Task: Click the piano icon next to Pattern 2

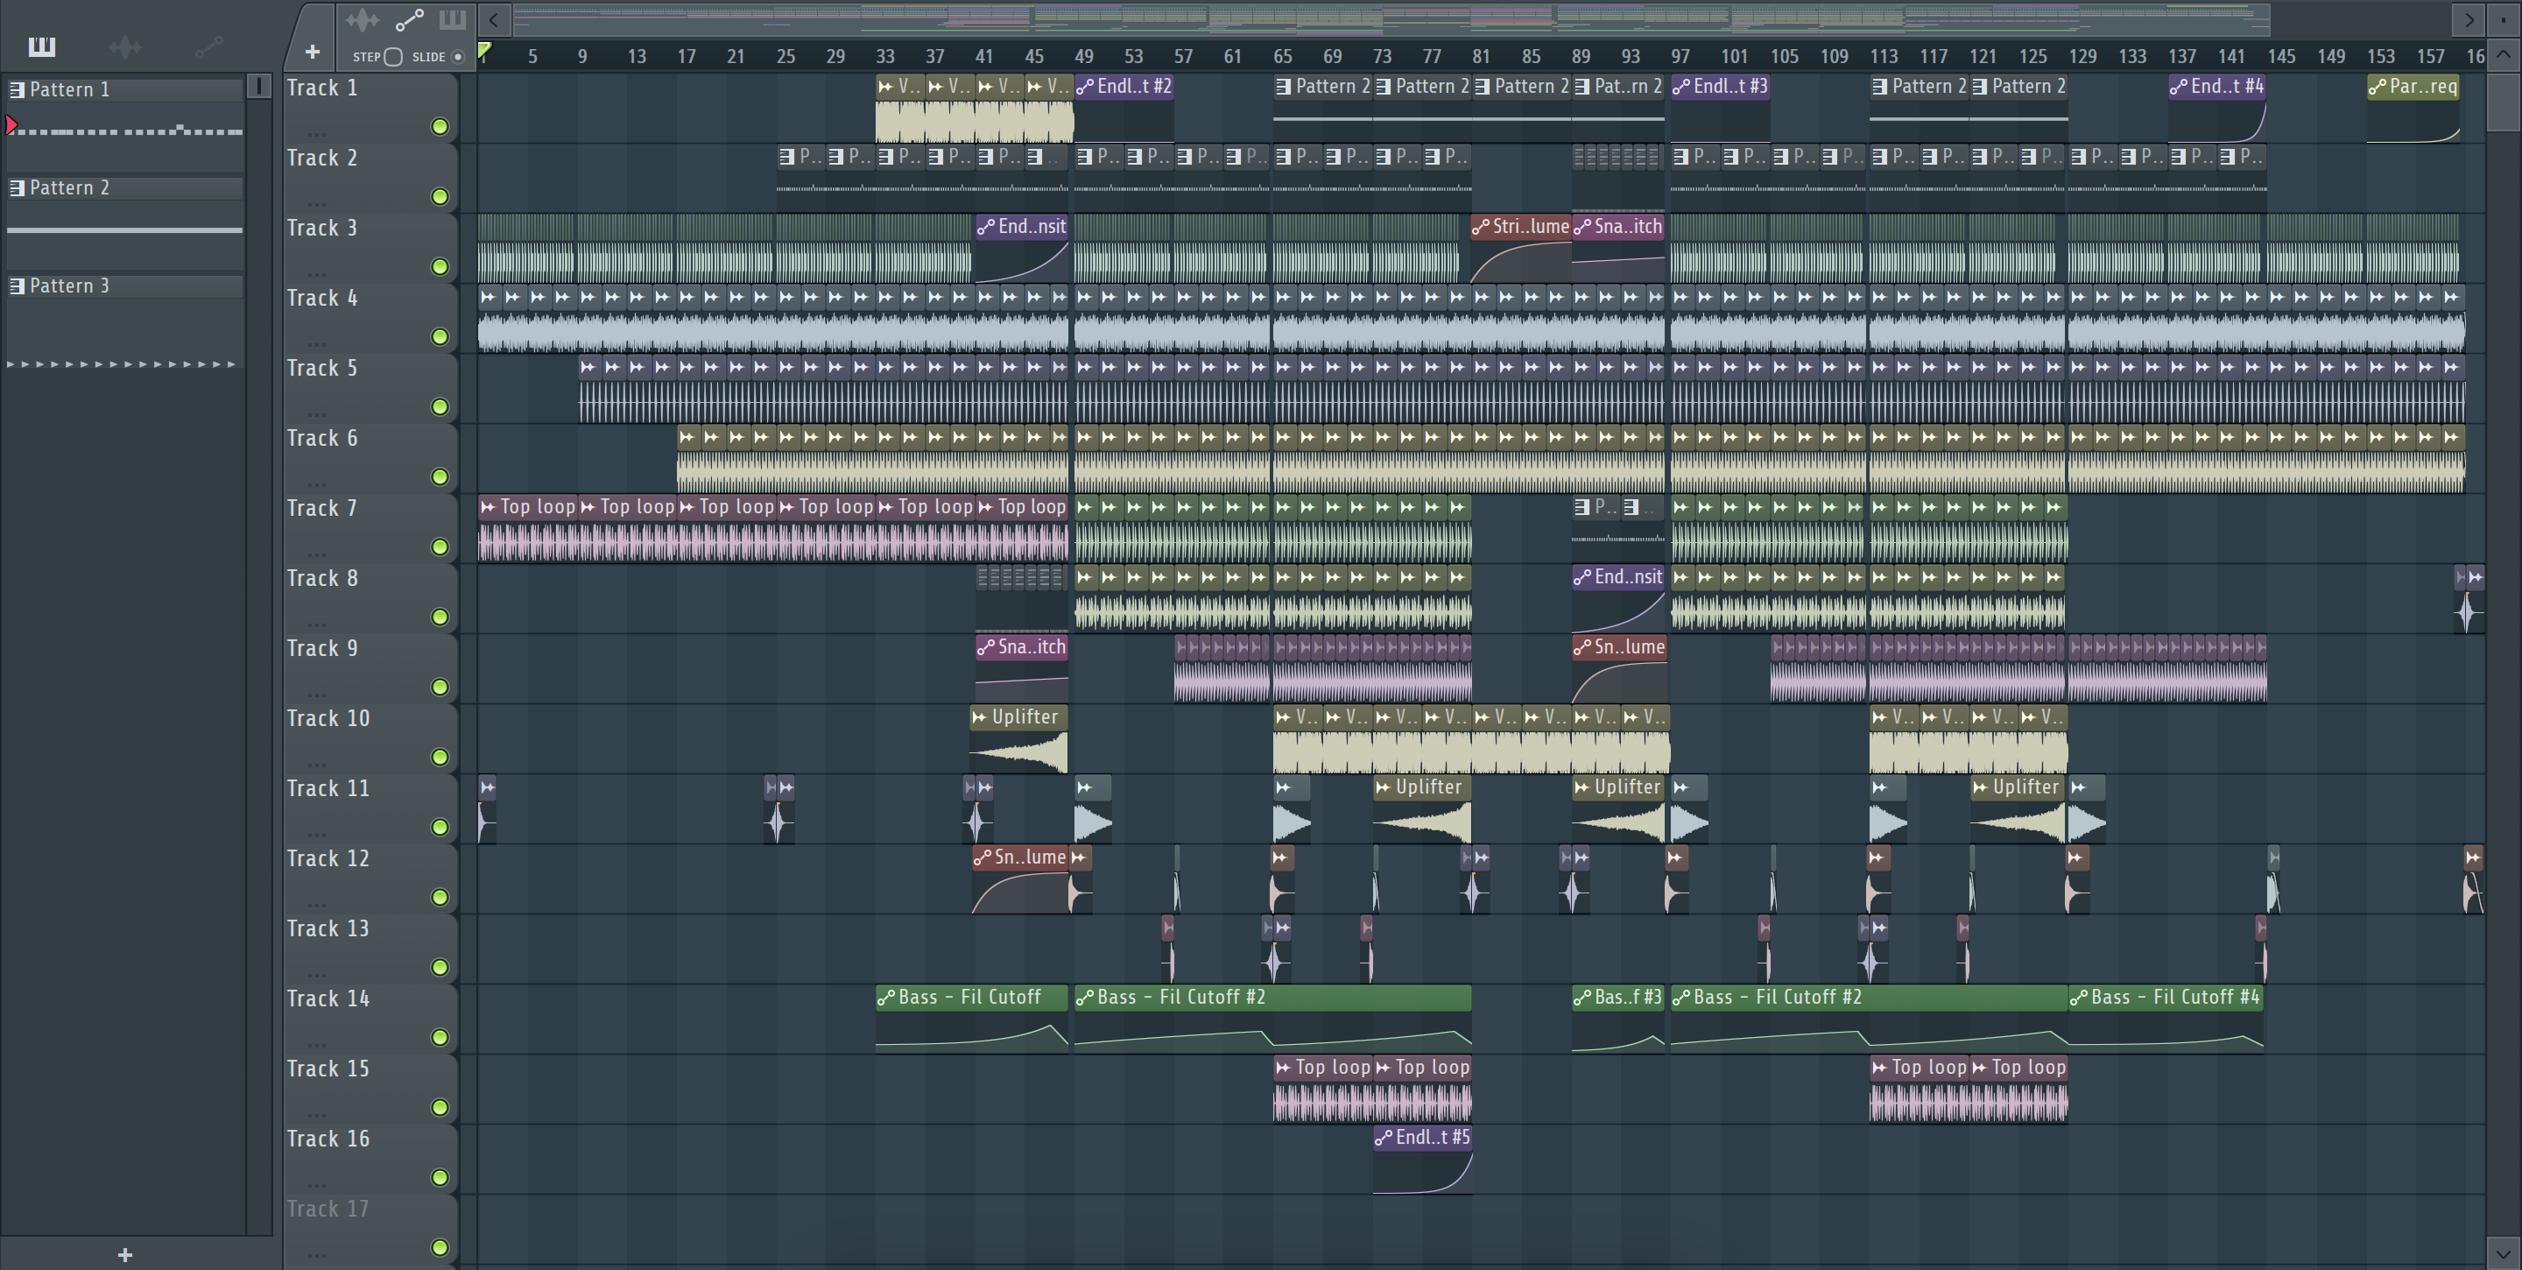Action: click(17, 188)
